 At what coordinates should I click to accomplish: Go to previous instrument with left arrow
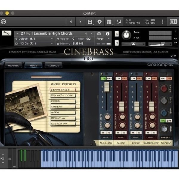(x=71, y=22)
